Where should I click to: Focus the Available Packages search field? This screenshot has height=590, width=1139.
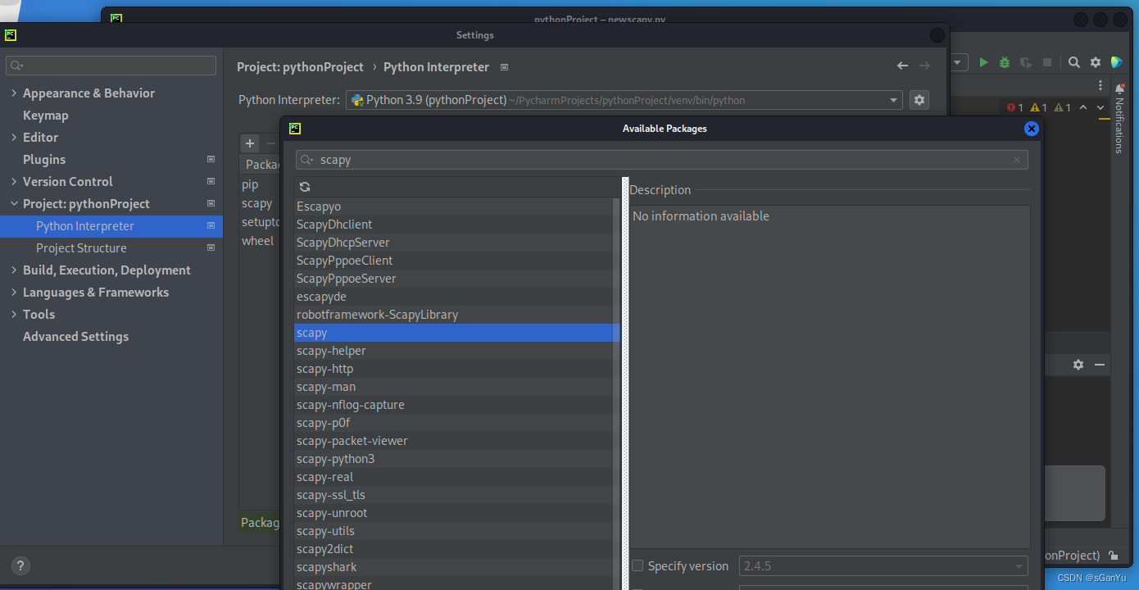pyautogui.click(x=662, y=160)
